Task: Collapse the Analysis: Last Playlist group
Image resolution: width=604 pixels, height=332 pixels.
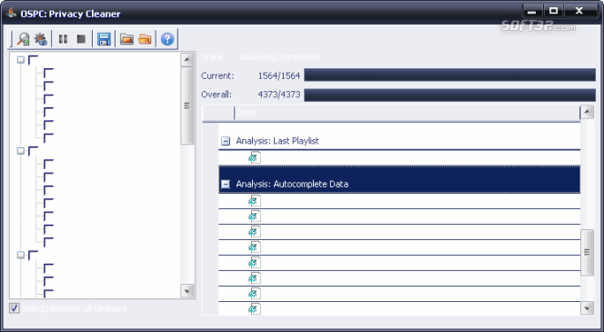Action: click(x=226, y=141)
